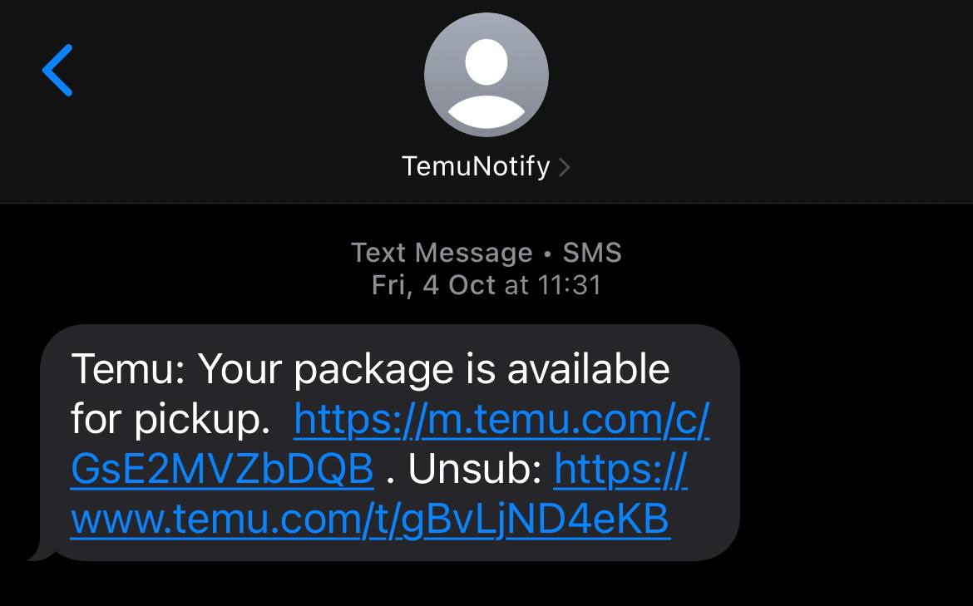Tap the "for pickup." text

[x=170, y=421]
